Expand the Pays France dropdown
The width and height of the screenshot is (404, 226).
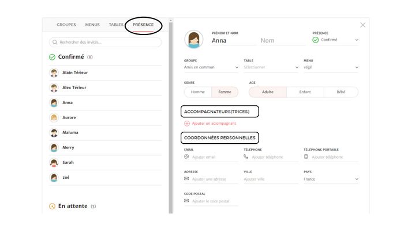pos(331,179)
